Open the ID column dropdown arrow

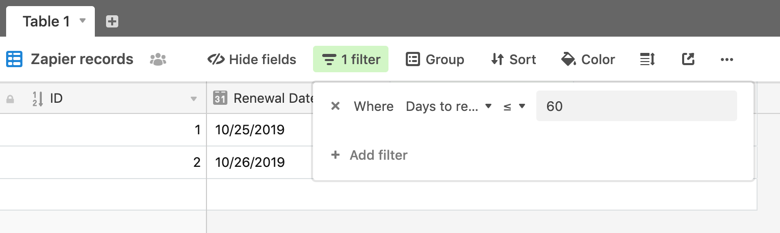(194, 99)
